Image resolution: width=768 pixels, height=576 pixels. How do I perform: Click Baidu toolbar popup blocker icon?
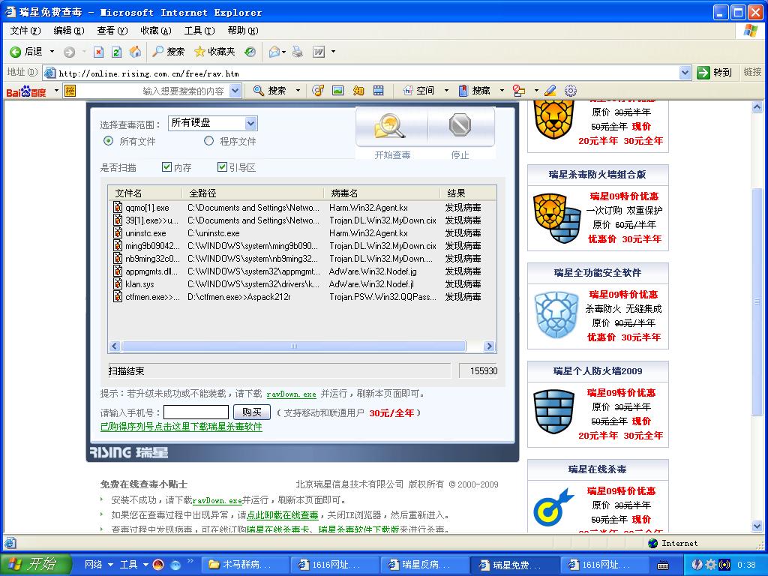click(519, 91)
